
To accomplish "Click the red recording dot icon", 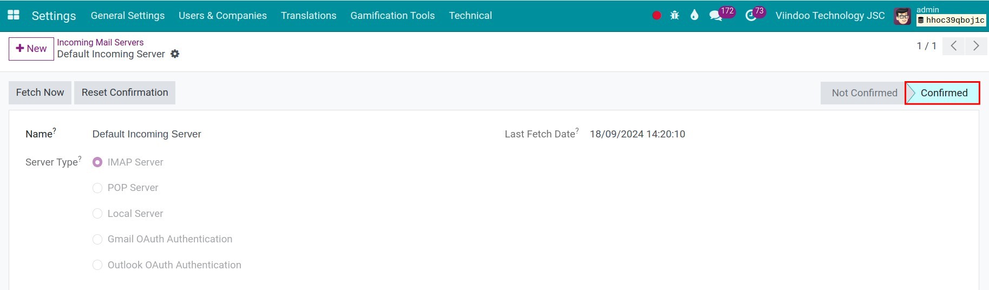I will coord(657,16).
